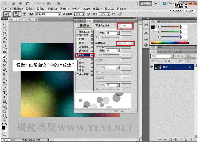198x142 pixels.
Task: Select the Clone Stamp tool
Action: (x=4, y=61)
